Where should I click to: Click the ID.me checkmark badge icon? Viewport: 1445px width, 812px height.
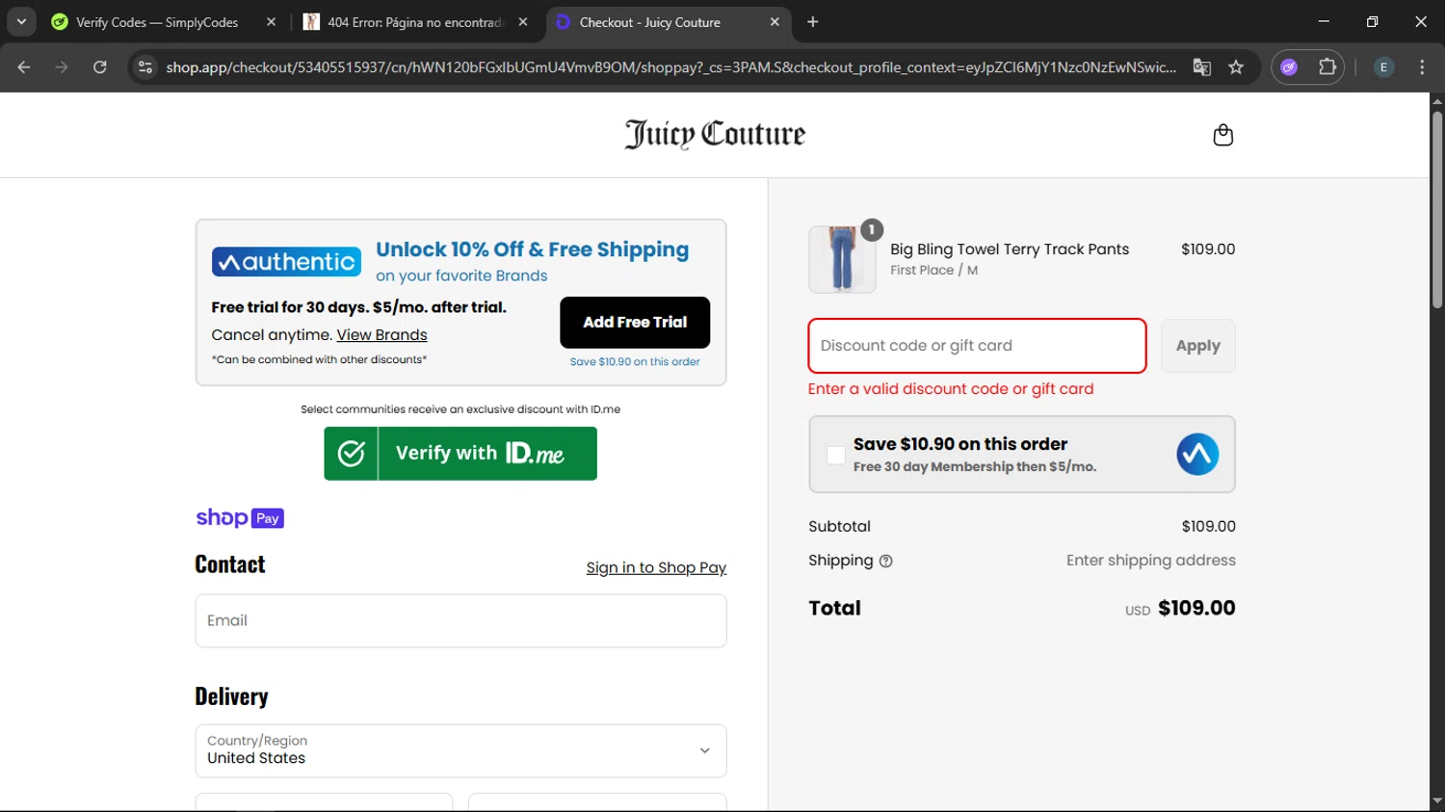pyautogui.click(x=352, y=454)
